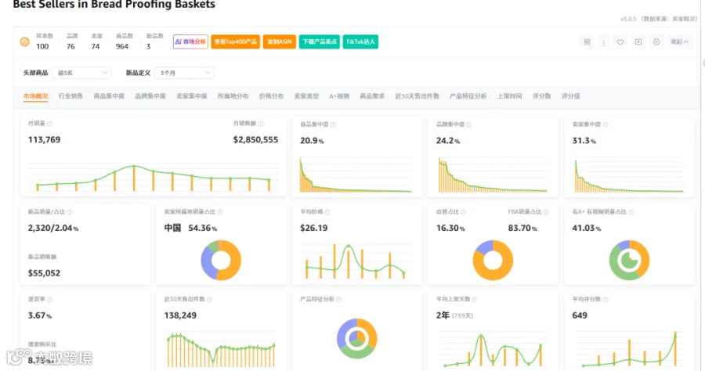
Task: Click info icon next to 月销量
Action: [50, 124]
